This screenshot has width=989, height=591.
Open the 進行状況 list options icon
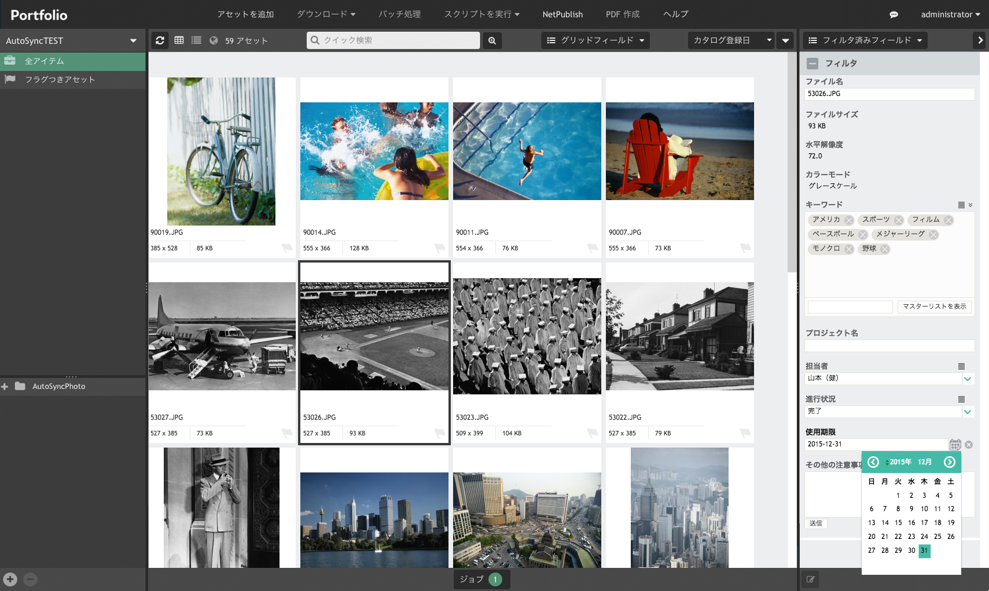click(x=961, y=399)
